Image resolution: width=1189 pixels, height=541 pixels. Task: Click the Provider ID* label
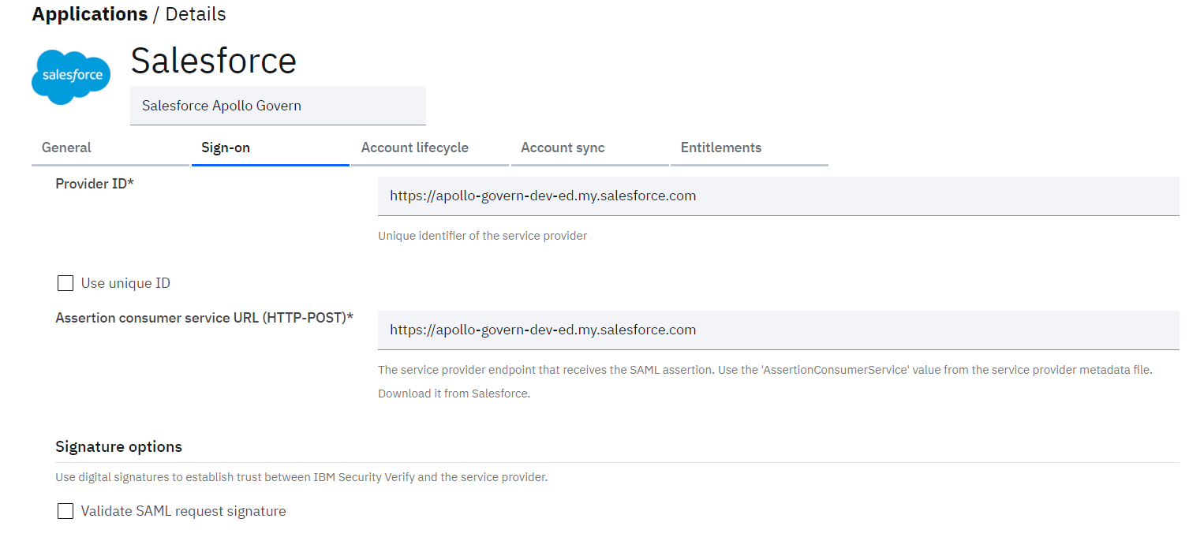click(95, 184)
